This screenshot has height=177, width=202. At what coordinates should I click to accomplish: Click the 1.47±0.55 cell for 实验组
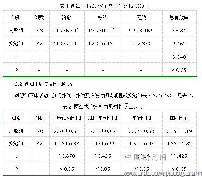103,144
